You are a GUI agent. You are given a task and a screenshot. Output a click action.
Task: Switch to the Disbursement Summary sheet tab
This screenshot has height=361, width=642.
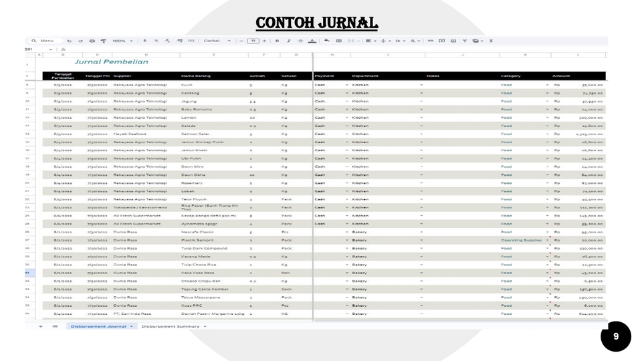pos(171,326)
